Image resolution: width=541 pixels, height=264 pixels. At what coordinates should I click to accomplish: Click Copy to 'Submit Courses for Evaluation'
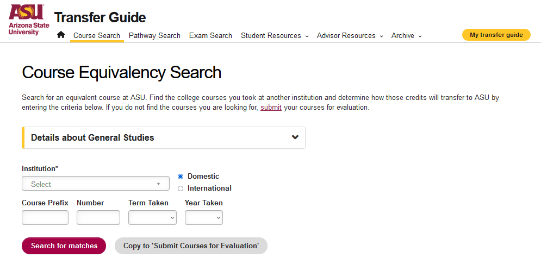coord(191,246)
